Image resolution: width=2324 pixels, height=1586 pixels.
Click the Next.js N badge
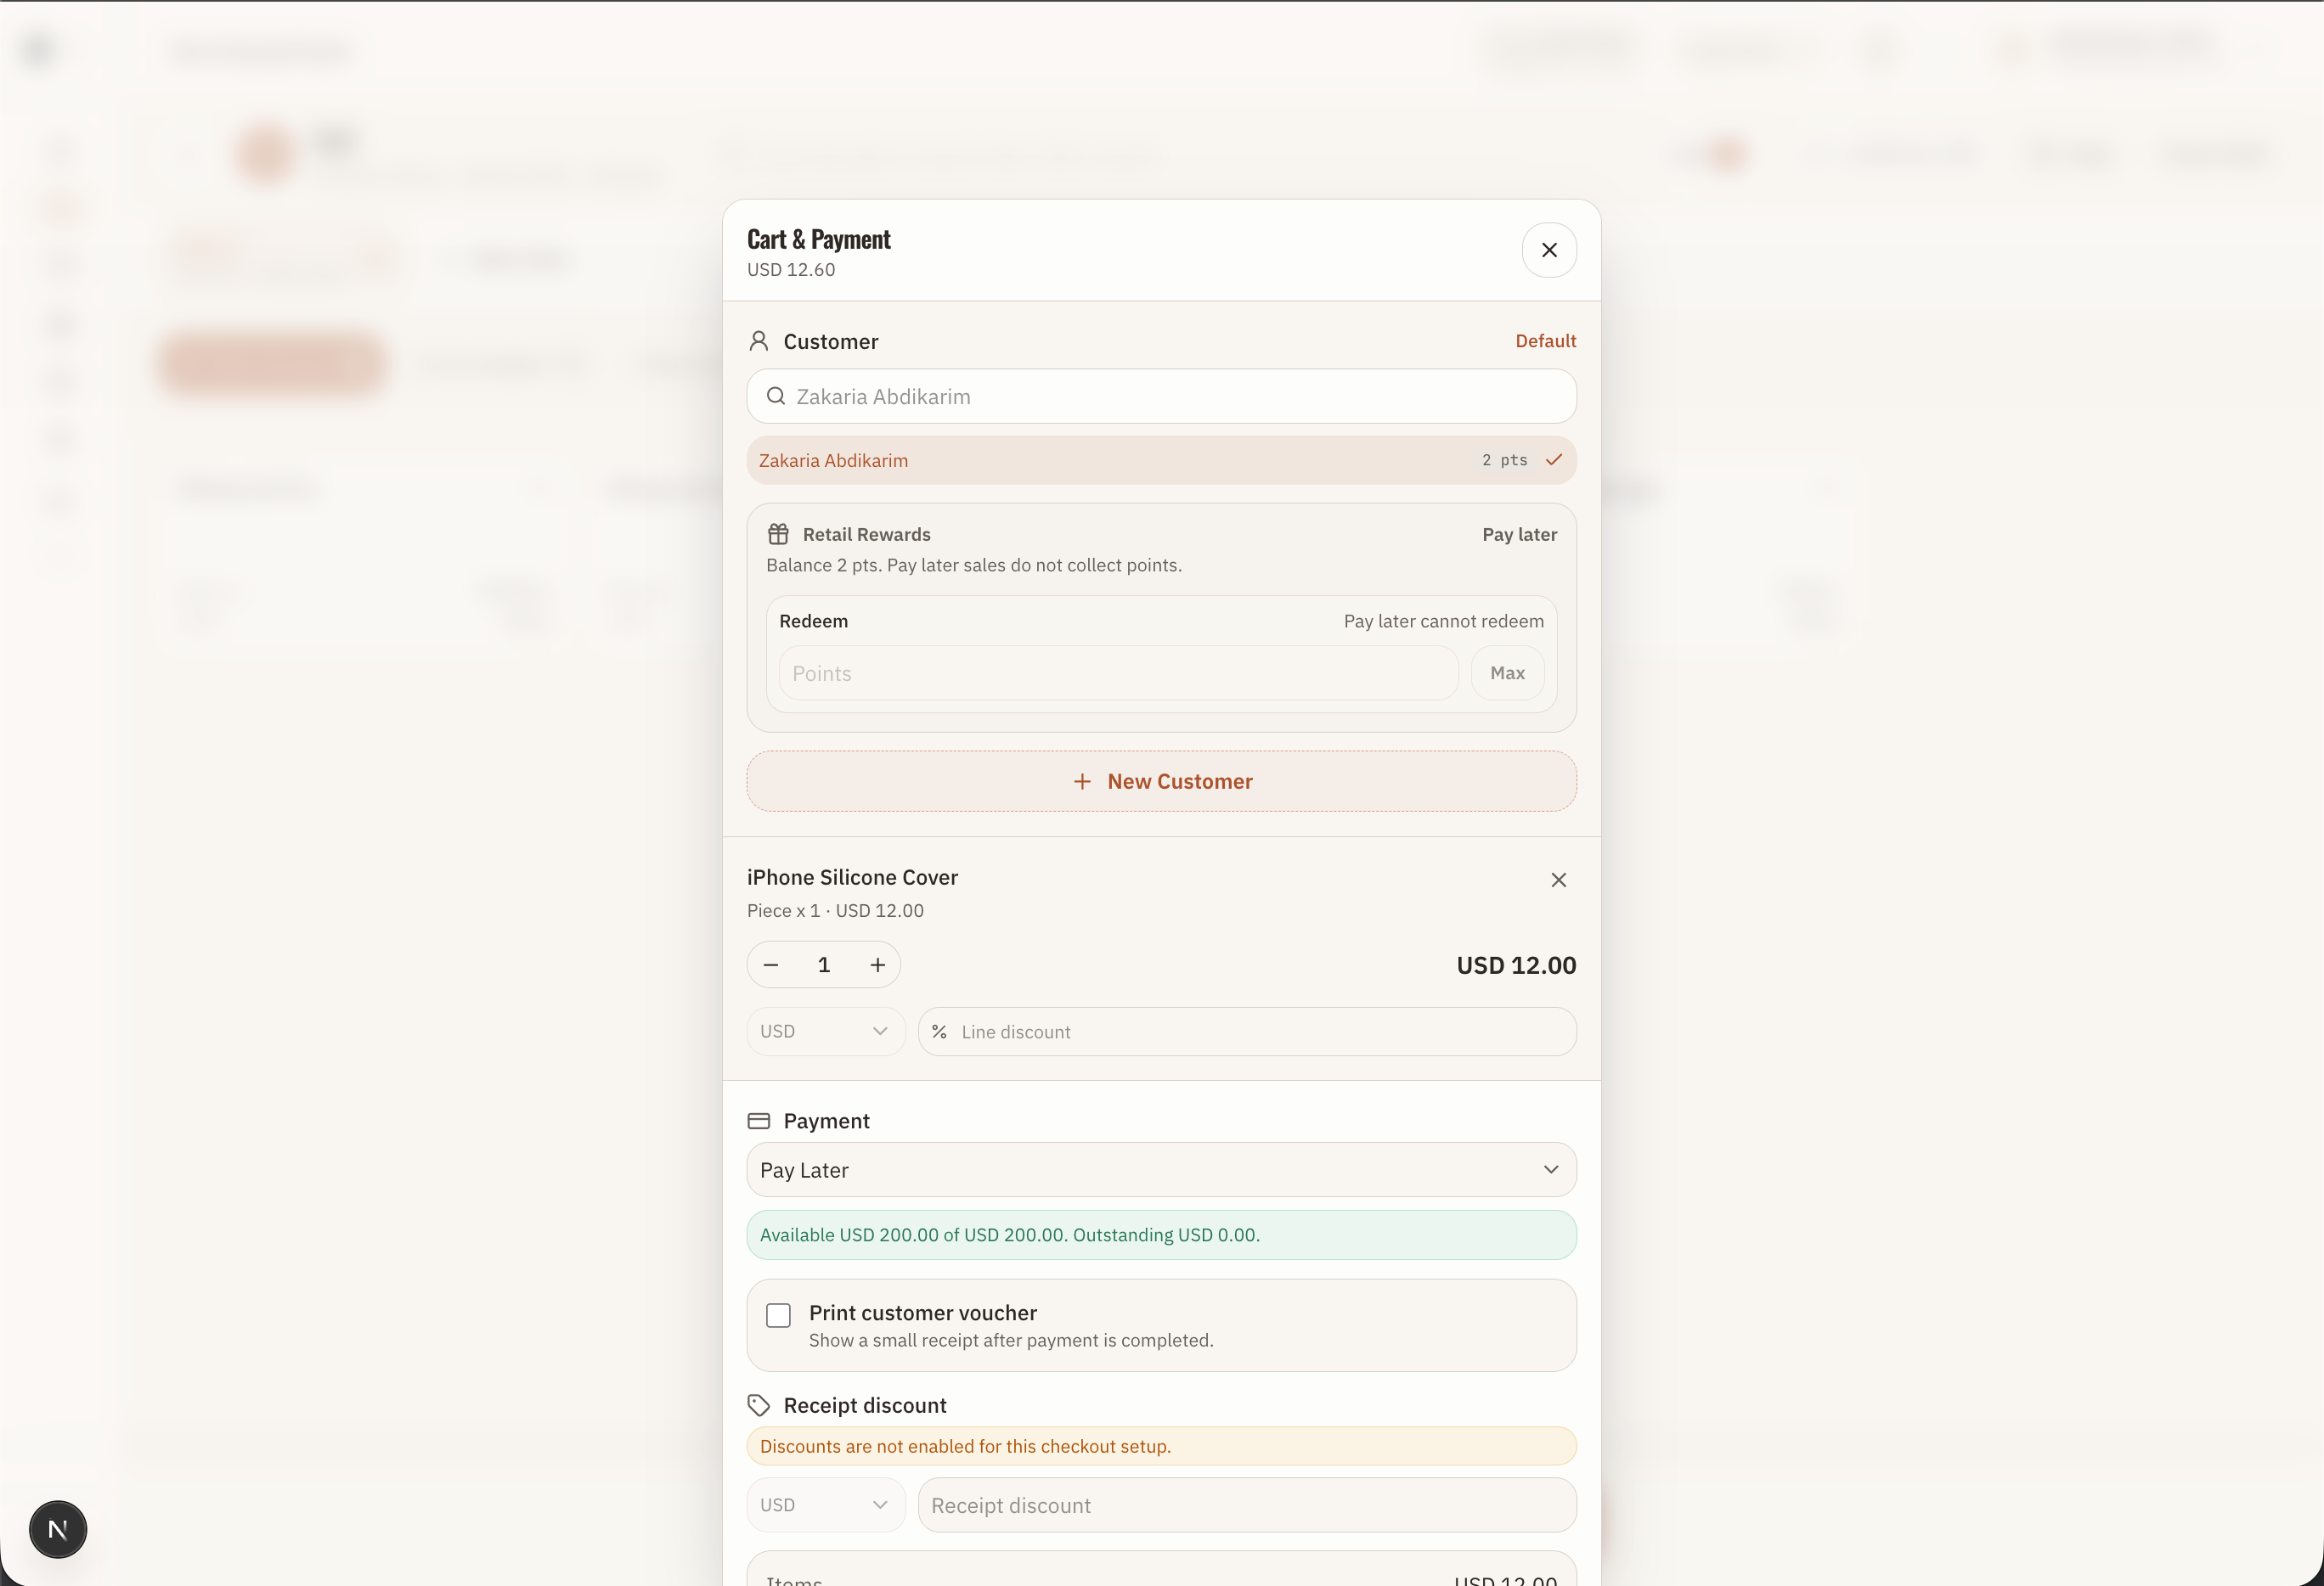(58, 1529)
